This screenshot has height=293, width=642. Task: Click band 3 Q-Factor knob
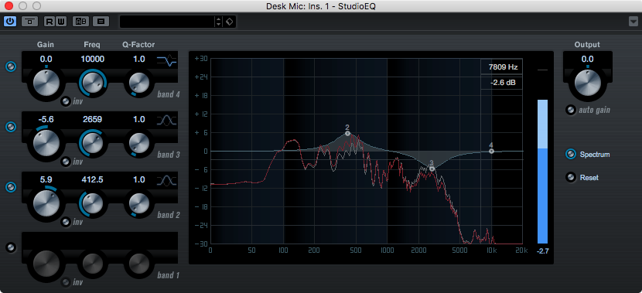(x=139, y=142)
